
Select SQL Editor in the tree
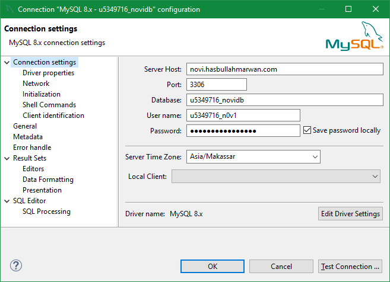coord(29,201)
